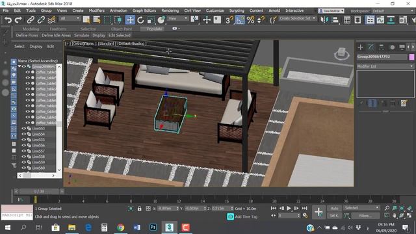Open the Workspace Default dropdown
Image resolution: width=416 pixels, height=234 pixels.
pyautogui.click(x=392, y=11)
